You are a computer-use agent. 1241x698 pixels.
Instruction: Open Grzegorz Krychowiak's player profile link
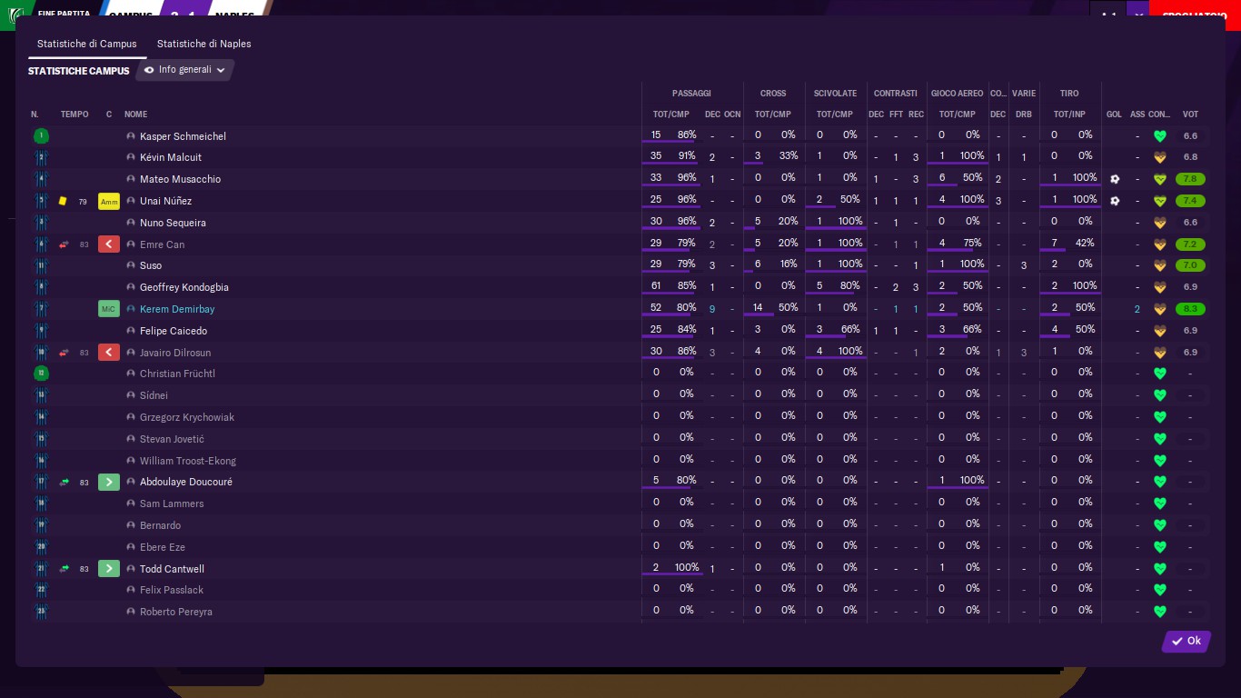(187, 417)
